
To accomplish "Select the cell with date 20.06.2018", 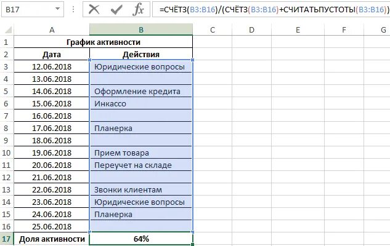I will tap(52, 165).
